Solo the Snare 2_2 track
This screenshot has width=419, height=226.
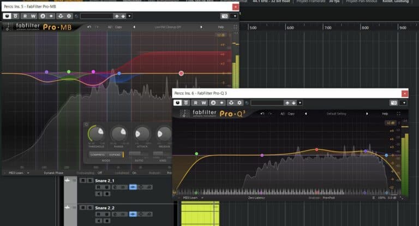tap(90, 208)
